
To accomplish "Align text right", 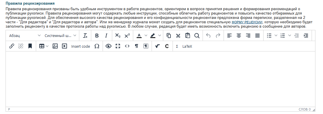I will click(248, 36).
